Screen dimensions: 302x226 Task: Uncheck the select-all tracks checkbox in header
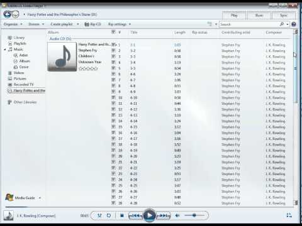[113, 32]
